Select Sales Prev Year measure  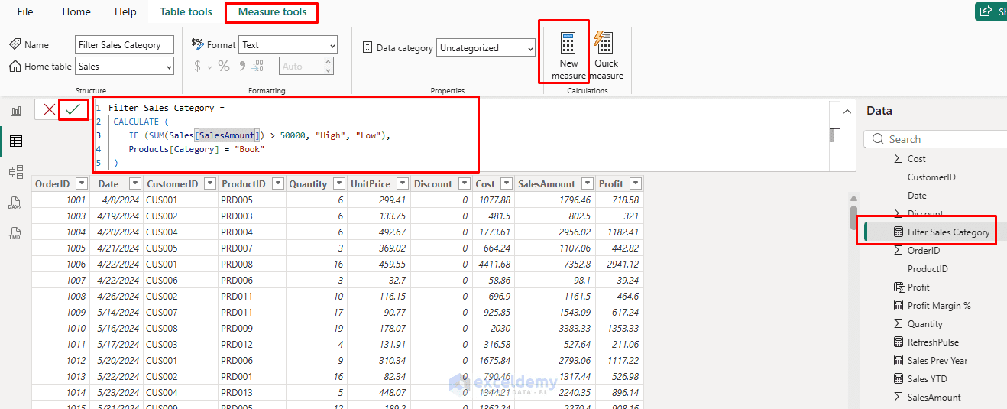coord(937,361)
